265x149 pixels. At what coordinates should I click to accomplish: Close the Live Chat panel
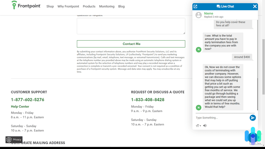click(255, 6)
